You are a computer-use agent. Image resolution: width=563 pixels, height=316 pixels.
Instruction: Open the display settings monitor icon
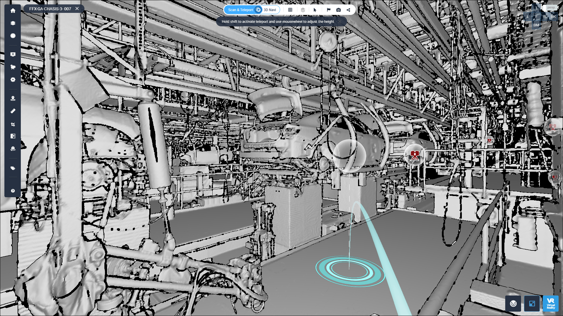(x=13, y=54)
